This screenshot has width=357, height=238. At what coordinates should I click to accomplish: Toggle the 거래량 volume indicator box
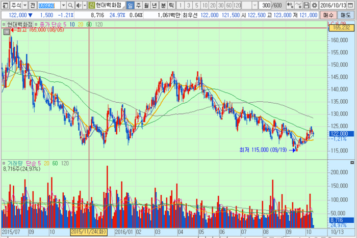[4, 163]
